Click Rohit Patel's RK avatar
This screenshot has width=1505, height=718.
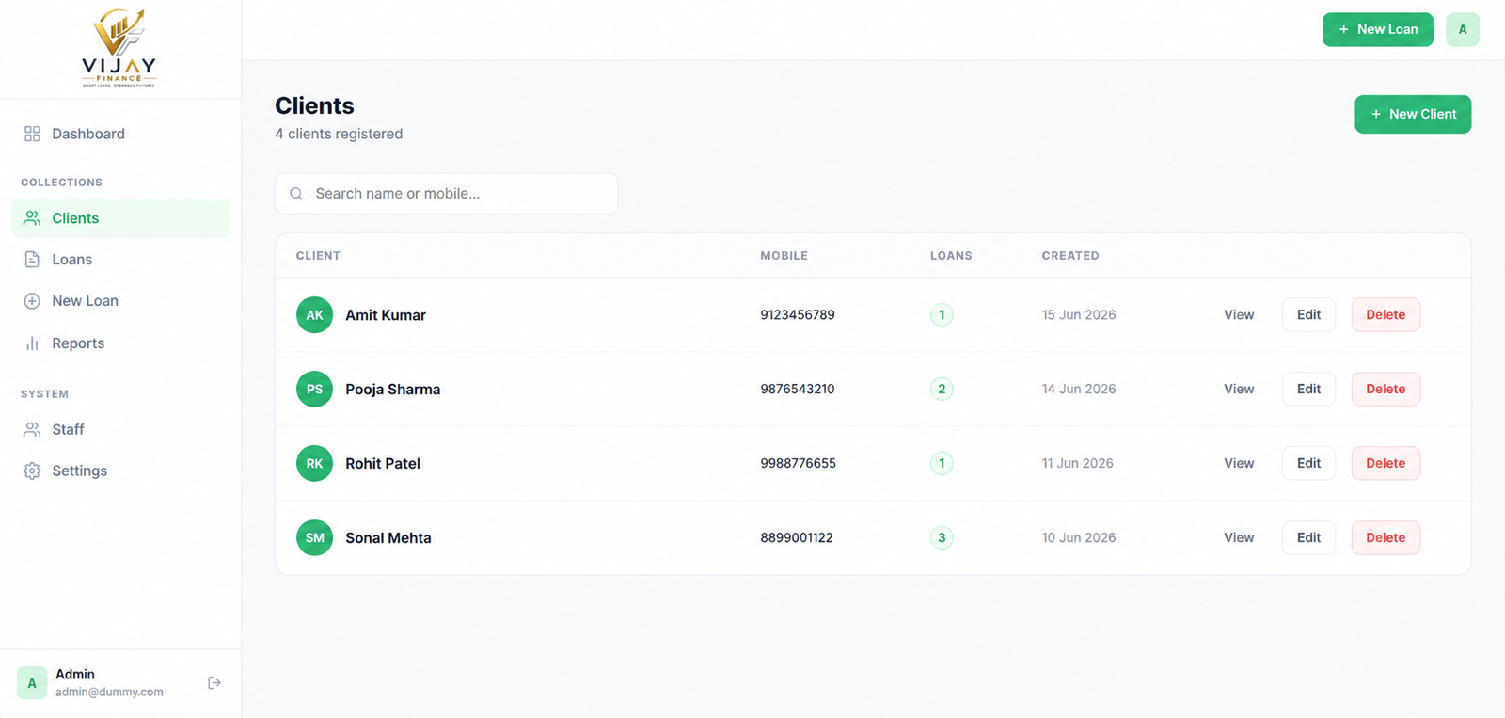314,463
